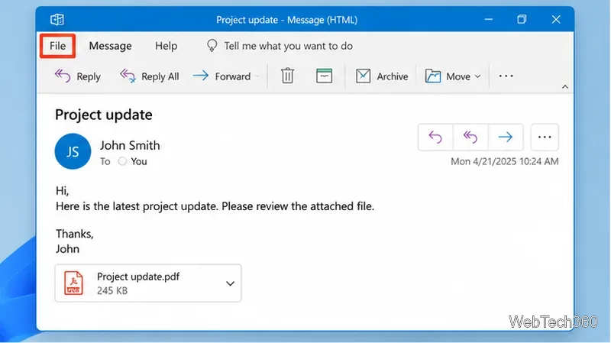This screenshot has height=343, width=611.
Task: Collapse the ribbon with the caret arrow
Action: [x=565, y=87]
